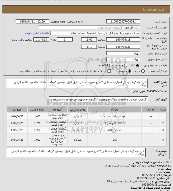
Task: Click the جزئیات اطلاعات نیاز page header
Action: tap(153, 10)
